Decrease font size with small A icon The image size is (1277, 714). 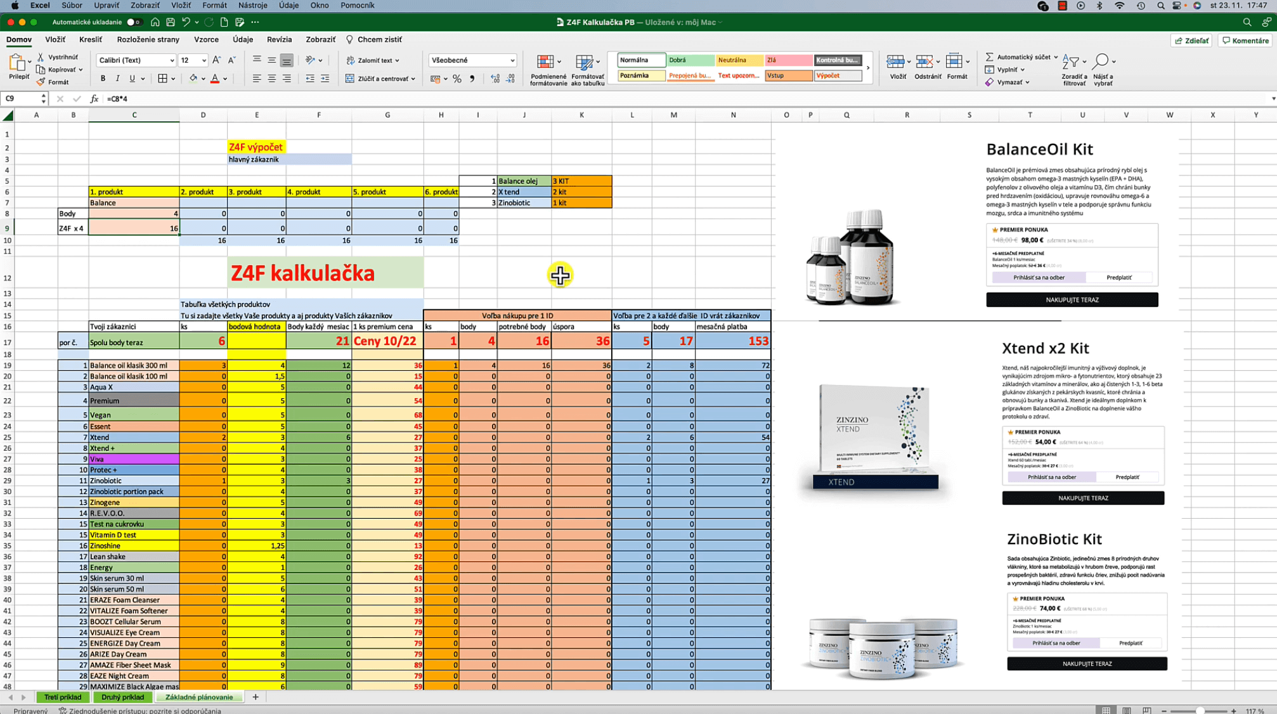pos(231,60)
